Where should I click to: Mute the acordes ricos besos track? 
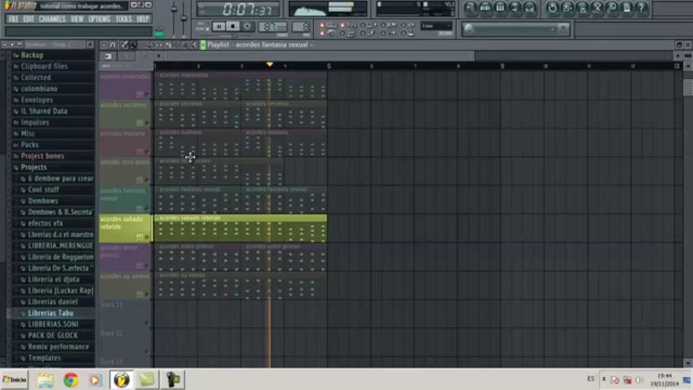147,180
